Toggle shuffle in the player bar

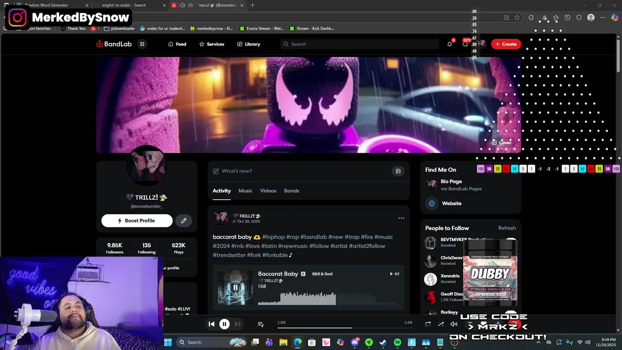pos(441,324)
